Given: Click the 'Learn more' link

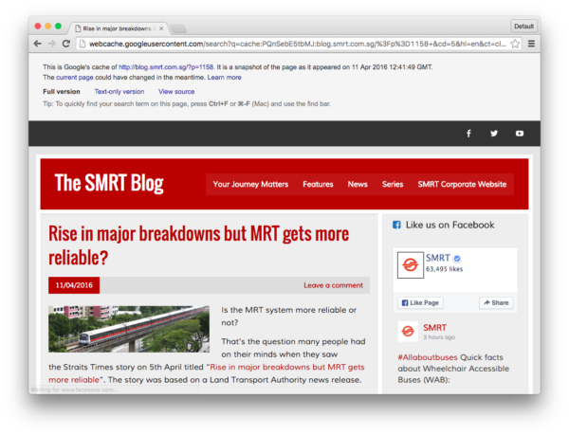Looking at the screenshot, I should coord(224,77).
